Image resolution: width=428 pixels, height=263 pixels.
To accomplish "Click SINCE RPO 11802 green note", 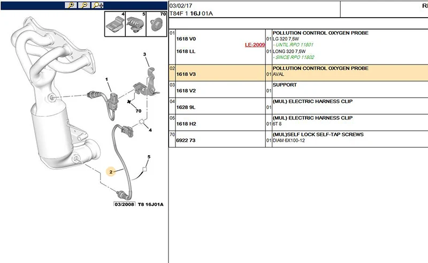I will [x=293, y=57].
